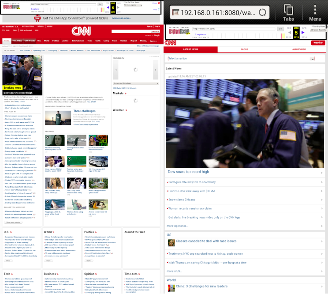Go to next capture in desktop Wayback toolbar

click(x=118, y=8)
